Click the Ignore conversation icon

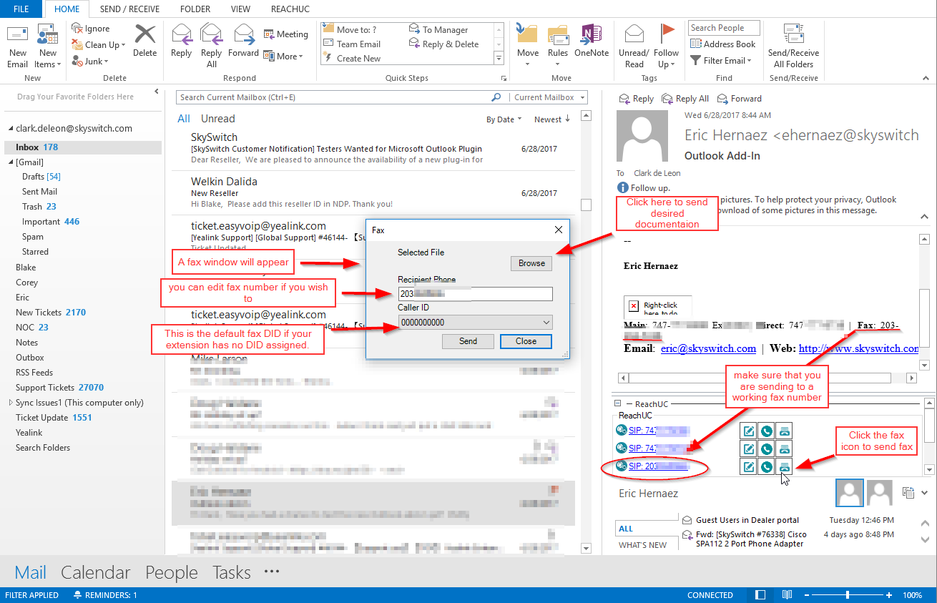(78, 29)
